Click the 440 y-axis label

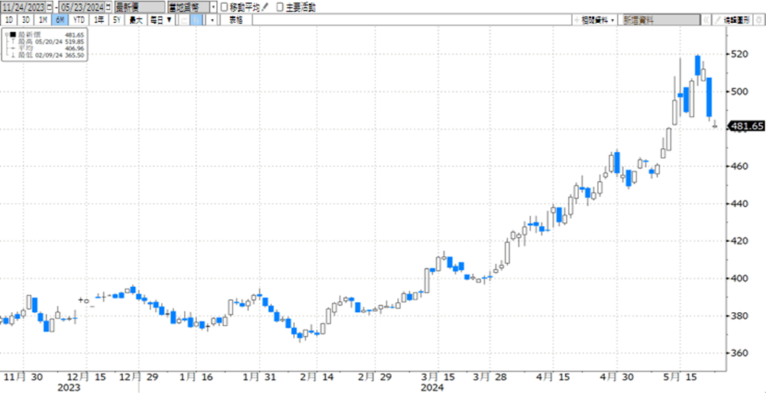[x=741, y=204]
